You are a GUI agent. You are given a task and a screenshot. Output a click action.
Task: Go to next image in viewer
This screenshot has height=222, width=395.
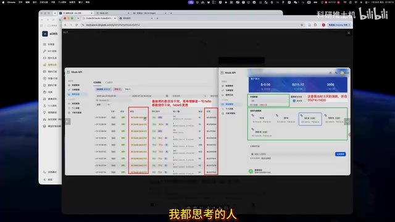pos(347,121)
